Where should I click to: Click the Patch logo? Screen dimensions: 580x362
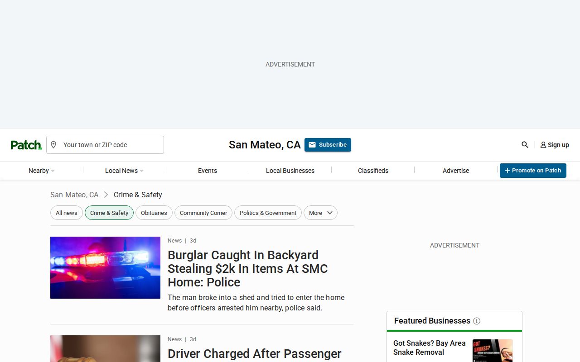tap(26, 145)
